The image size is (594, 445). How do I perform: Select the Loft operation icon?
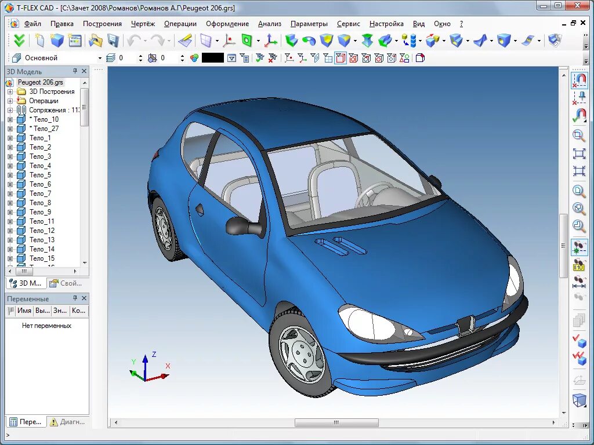click(x=367, y=40)
